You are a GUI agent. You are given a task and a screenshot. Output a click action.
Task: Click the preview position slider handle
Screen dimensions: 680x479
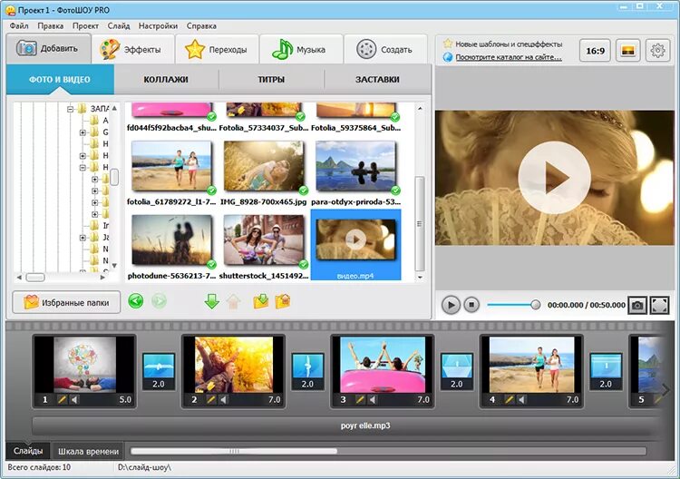[536, 305]
